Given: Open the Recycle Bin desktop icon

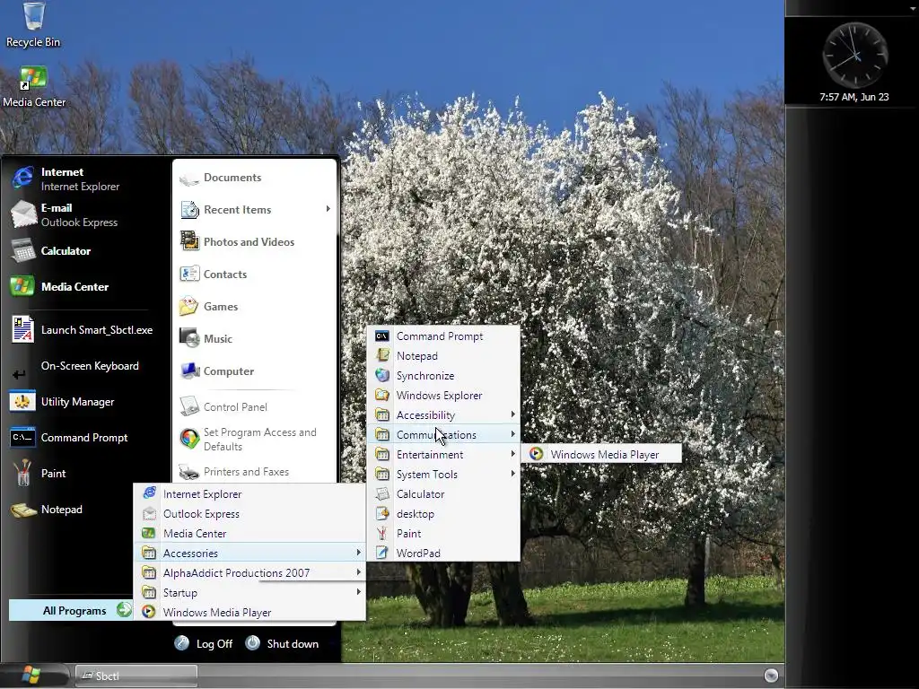Looking at the screenshot, I should [x=33, y=24].
